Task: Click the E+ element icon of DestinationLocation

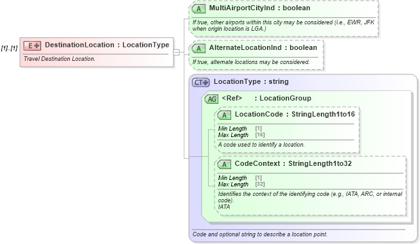Action: 32,46
